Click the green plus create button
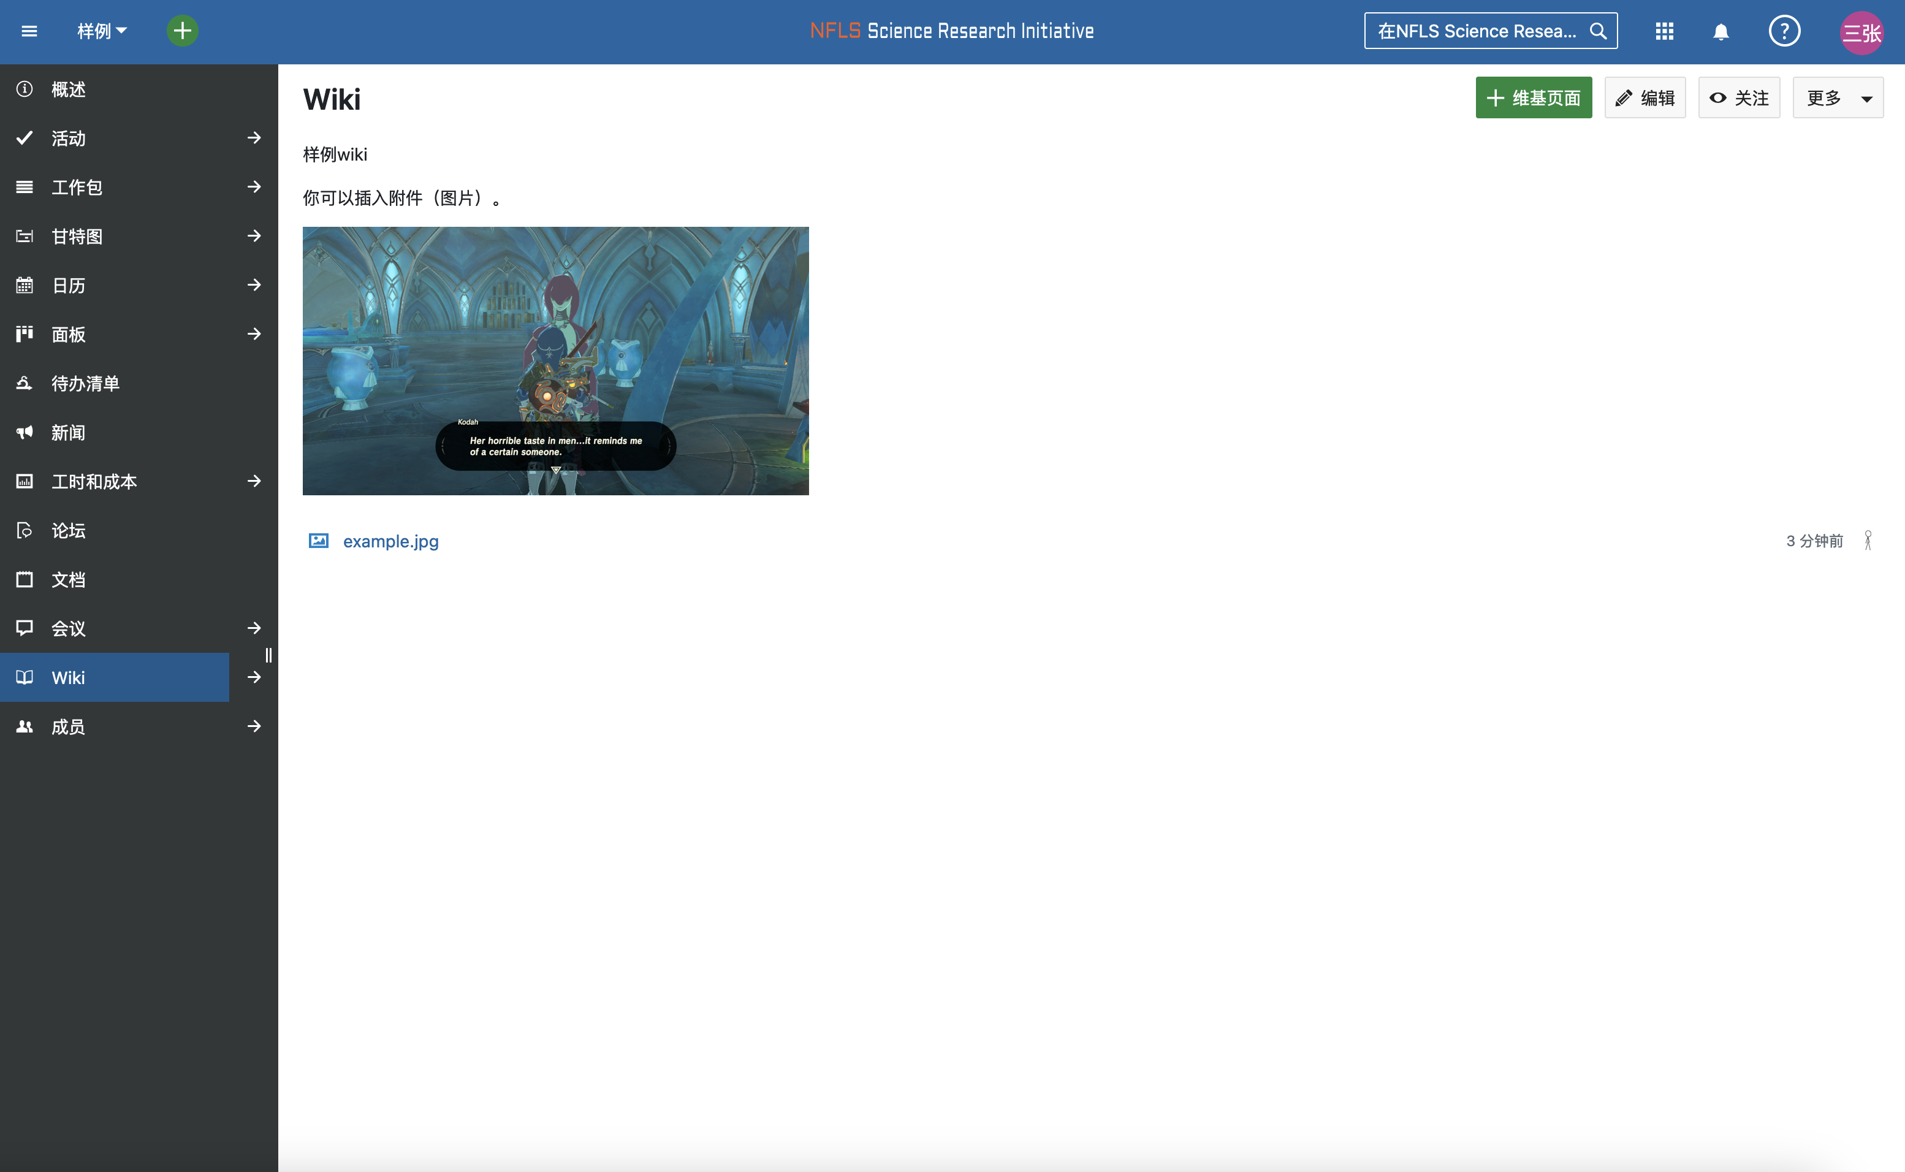1905x1172 pixels. [x=182, y=31]
